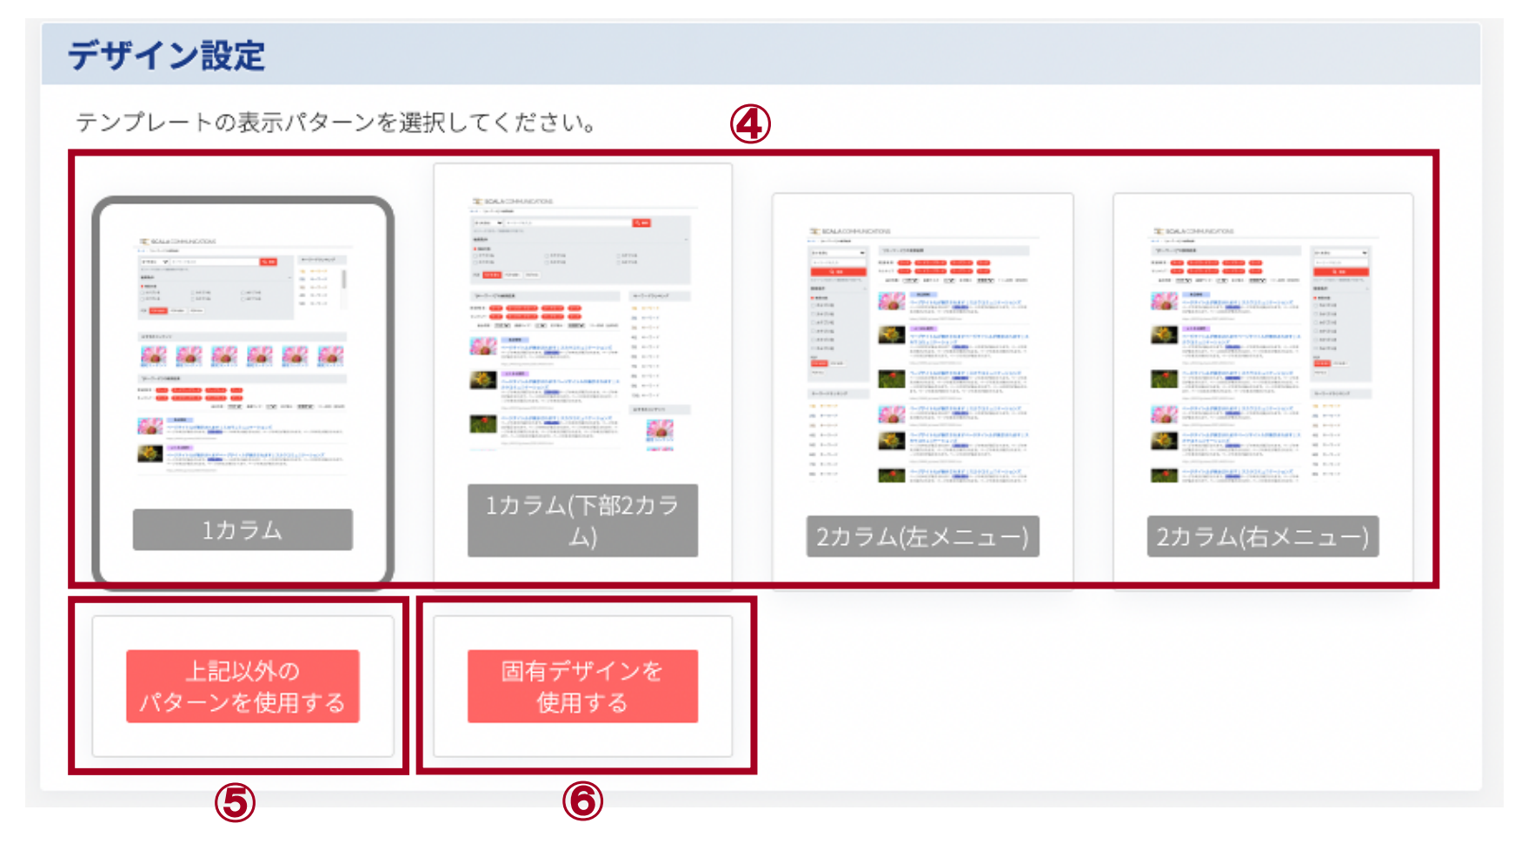1528x850 pixels.
Task: Click the circled number 6 marker
Action: [582, 800]
